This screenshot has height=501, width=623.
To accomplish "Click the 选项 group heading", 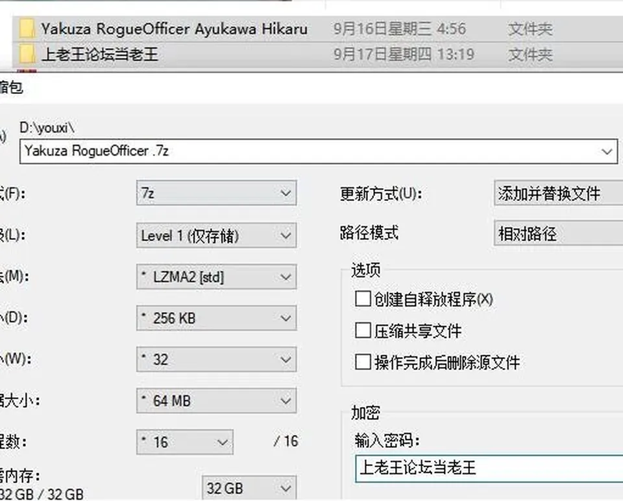I will 365,270.
